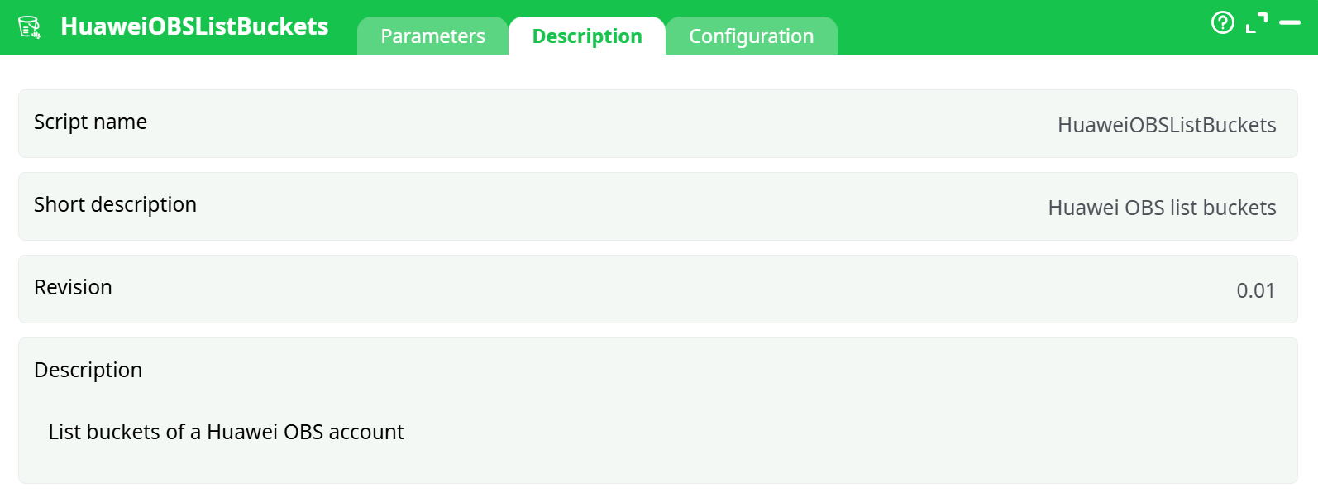Select the script name value HuaweiOBSListBuckets

(1168, 125)
